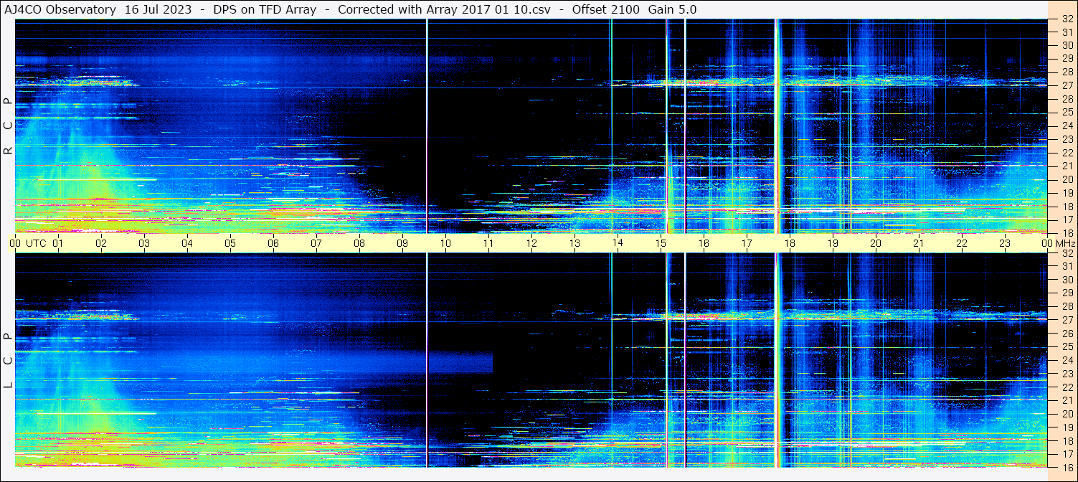Click the 28 MHz tick label, RCP panel
The image size is (1078, 482).
click(1067, 72)
